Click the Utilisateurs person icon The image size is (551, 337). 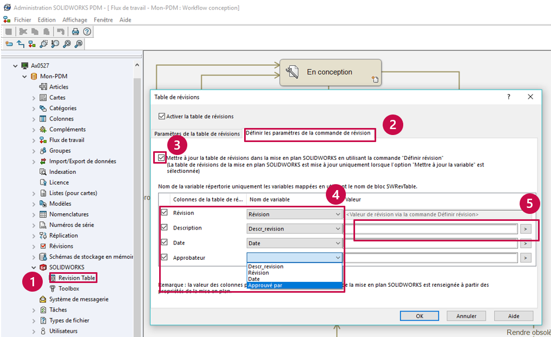43,331
